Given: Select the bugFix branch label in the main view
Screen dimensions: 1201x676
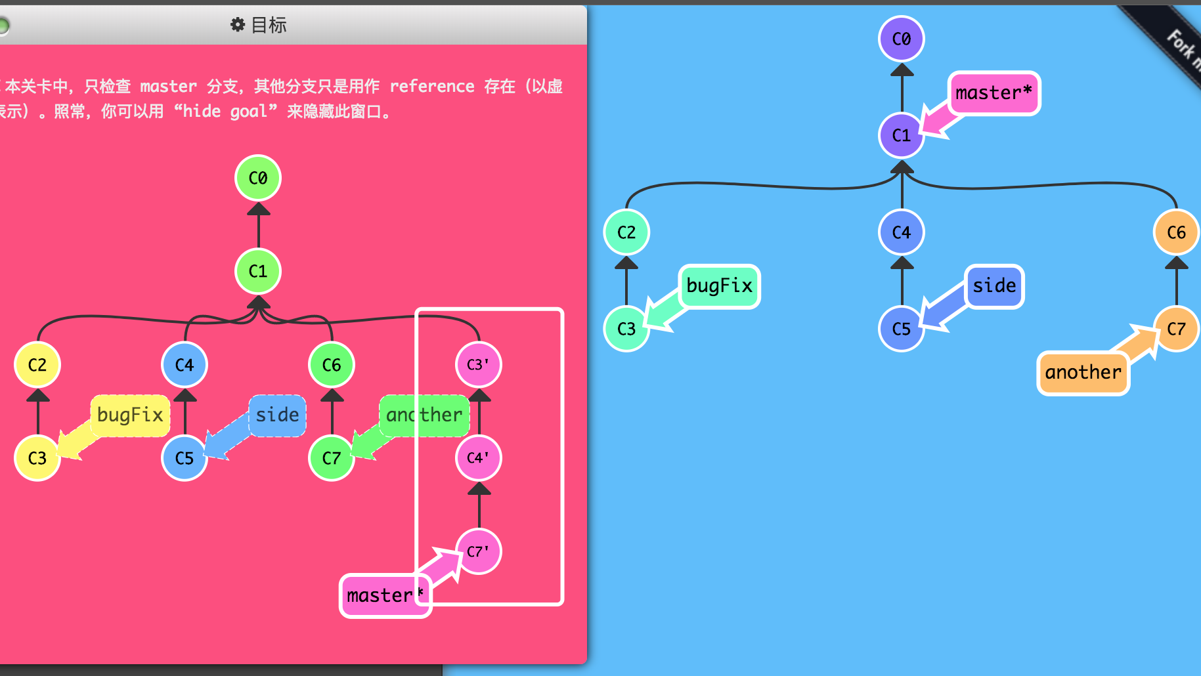Looking at the screenshot, I should (x=719, y=285).
